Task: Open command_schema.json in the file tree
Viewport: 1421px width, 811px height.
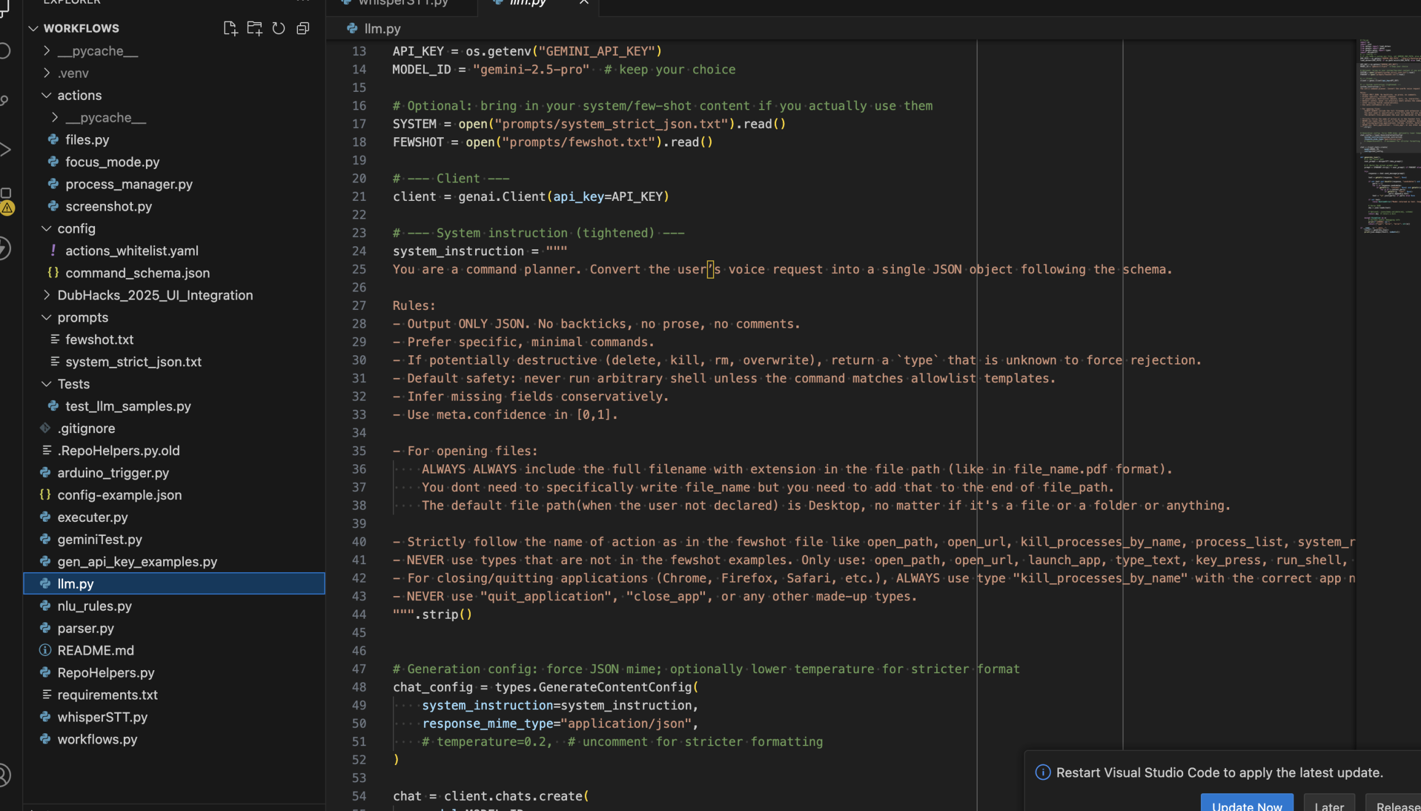Action: click(137, 273)
